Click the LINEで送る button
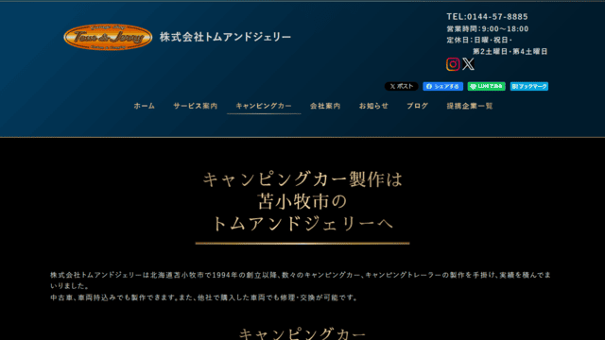 [x=487, y=86]
